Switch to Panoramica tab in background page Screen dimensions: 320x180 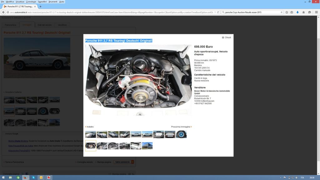tap(10, 25)
